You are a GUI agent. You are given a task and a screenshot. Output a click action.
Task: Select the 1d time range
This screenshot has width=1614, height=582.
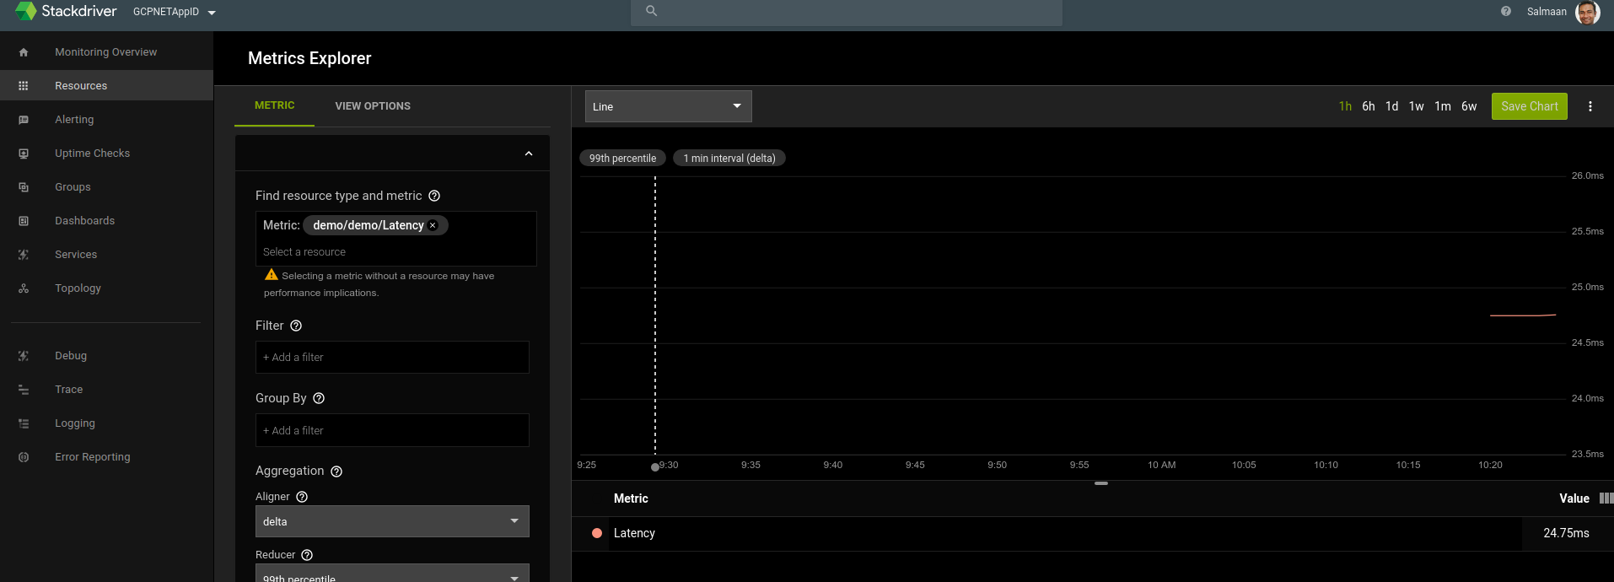(x=1392, y=106)
